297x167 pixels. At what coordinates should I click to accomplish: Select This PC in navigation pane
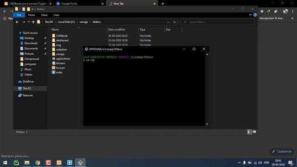coord(27,89)
